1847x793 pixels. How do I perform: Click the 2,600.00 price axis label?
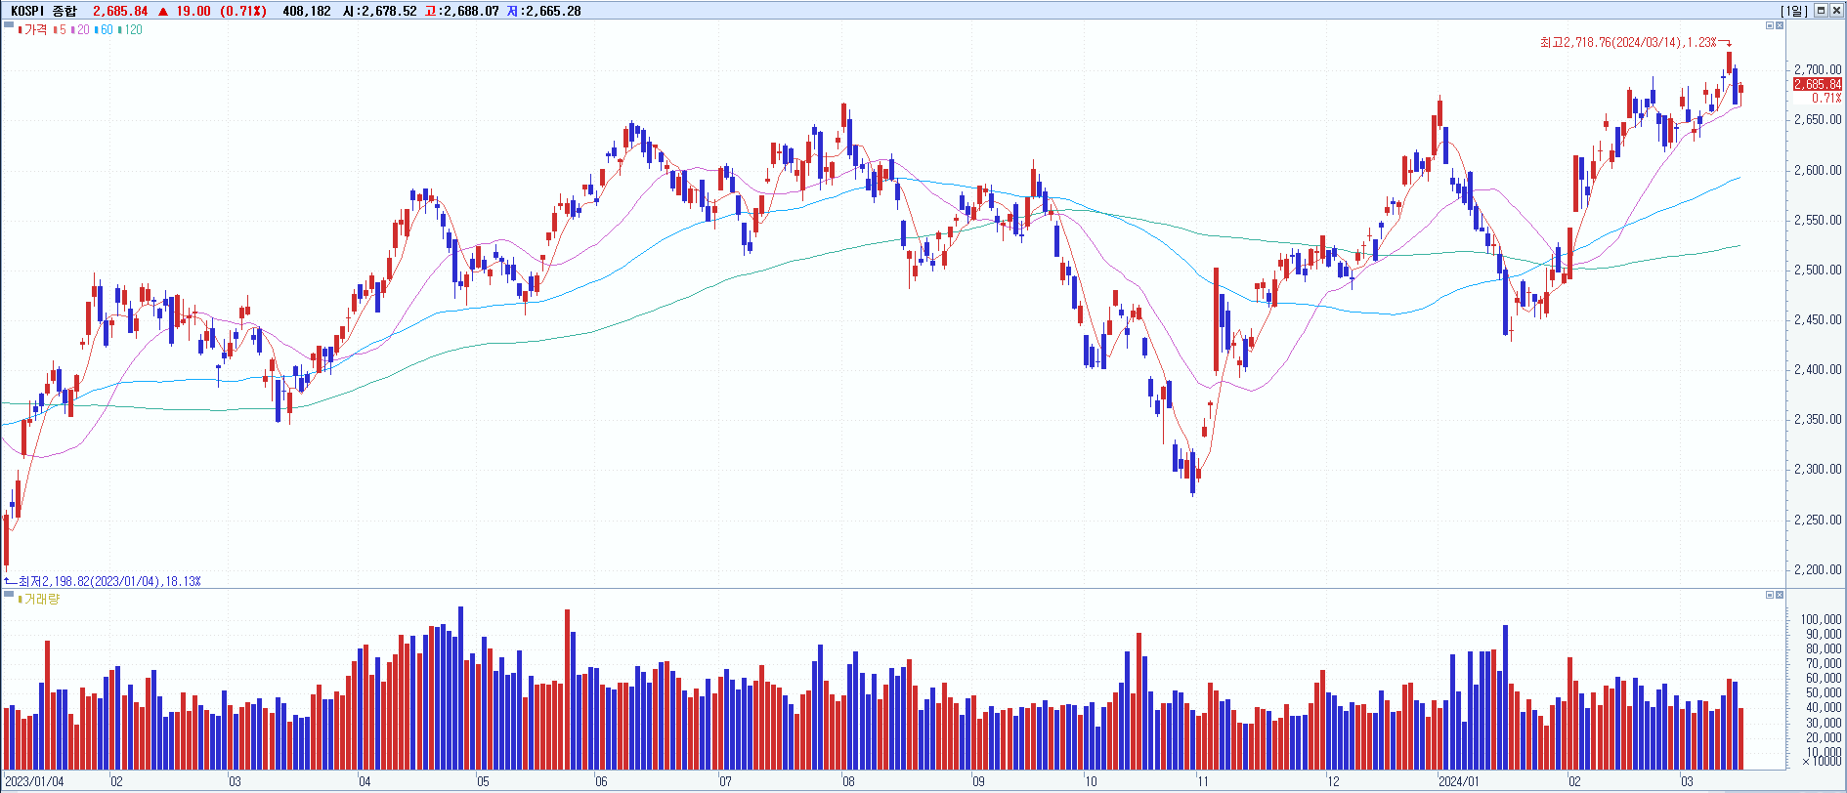[x=1818, y=170]
